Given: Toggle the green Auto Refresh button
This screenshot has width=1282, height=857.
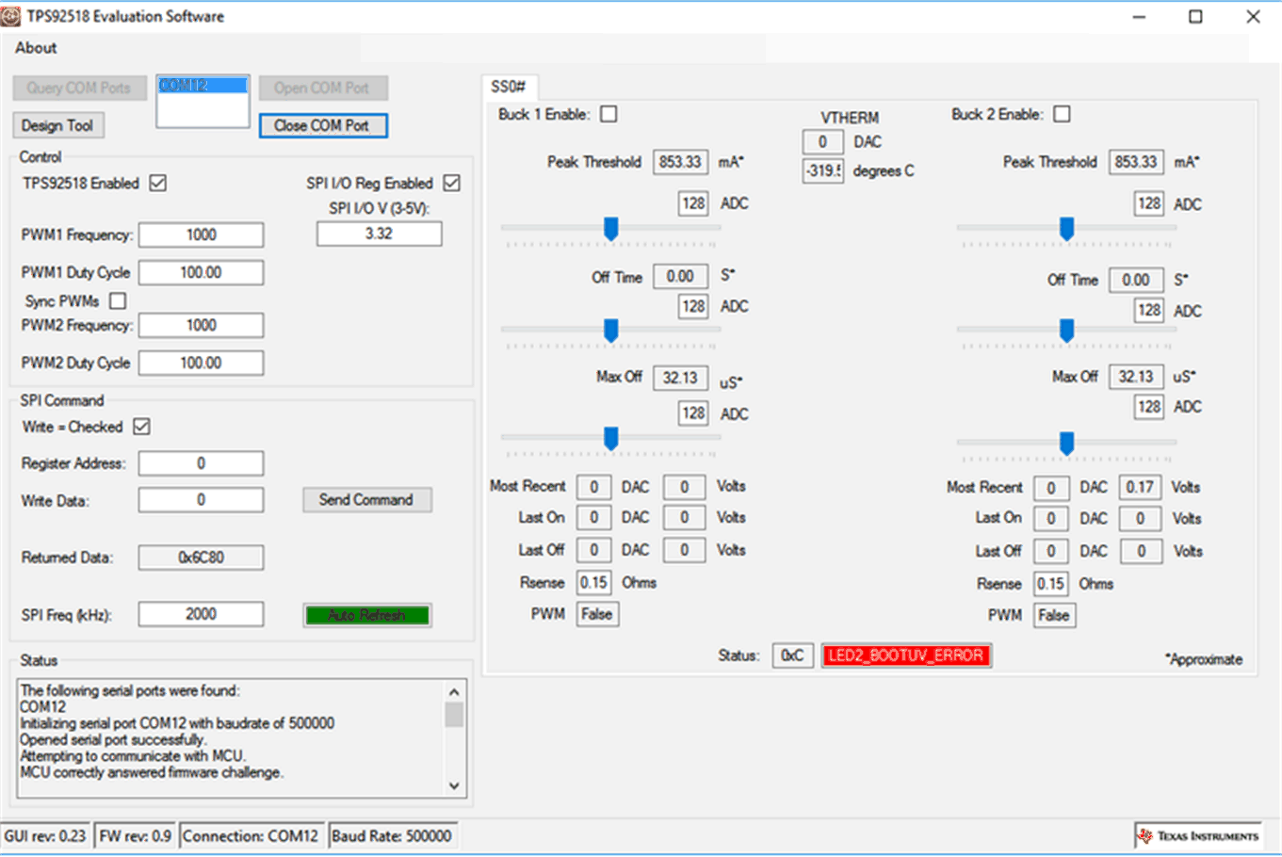Looking at the screenshot, I should (x=367, y=615).
